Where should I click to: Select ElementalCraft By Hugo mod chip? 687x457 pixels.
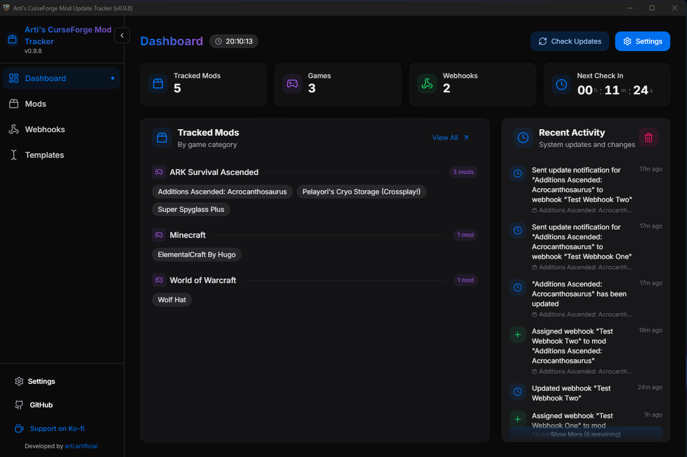coord(197,255)
